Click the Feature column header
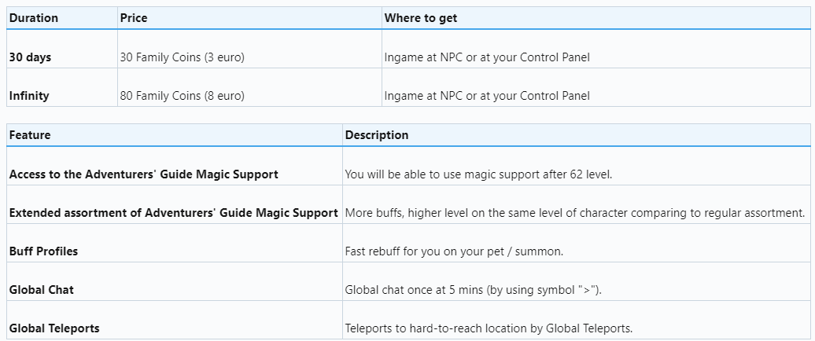The height and width of the screenshot is (341, 815). pyautogui.click(x=30, y=135)
